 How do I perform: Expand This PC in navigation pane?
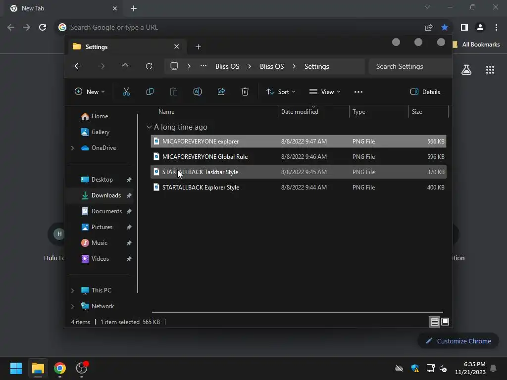click(x=73, y=290)
